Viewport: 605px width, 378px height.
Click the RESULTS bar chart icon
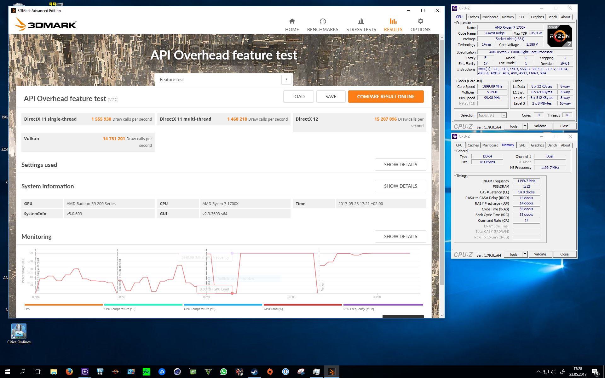pyautogui.click(x=393, y=21)
